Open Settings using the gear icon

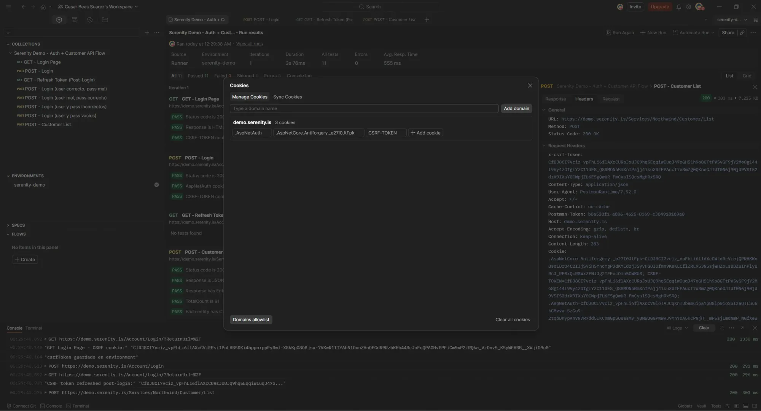[688, 6]
